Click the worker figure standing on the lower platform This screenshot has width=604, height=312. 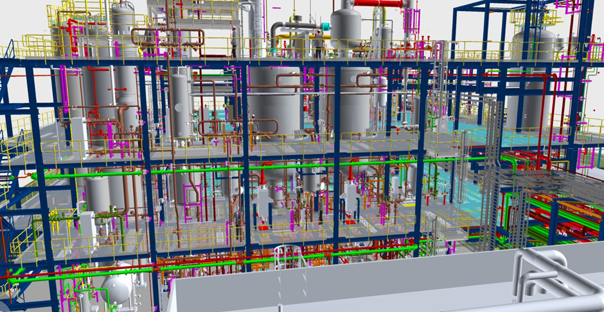coord(321,209)
